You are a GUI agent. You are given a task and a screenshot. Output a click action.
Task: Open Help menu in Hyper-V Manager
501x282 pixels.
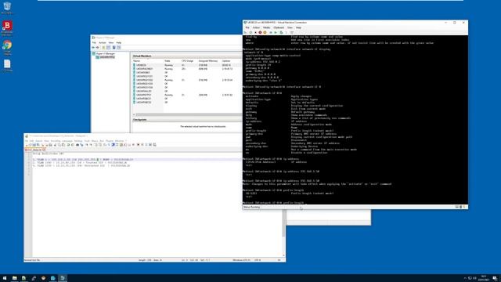point(118,42)
